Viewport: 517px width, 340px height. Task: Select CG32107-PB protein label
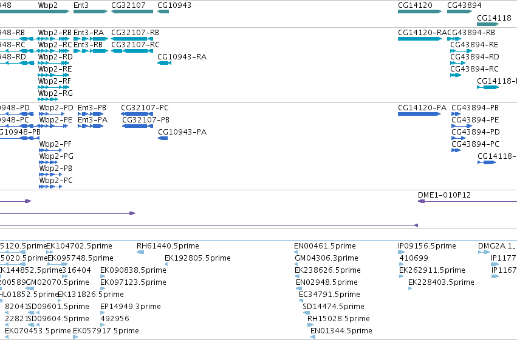146,119
